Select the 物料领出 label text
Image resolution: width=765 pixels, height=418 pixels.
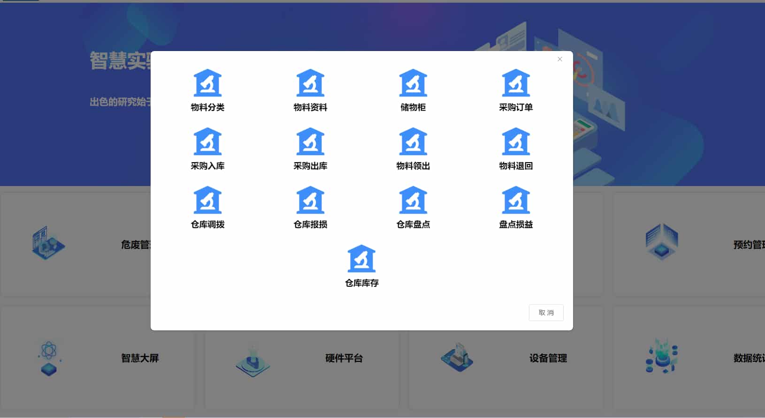click(413, 166)
